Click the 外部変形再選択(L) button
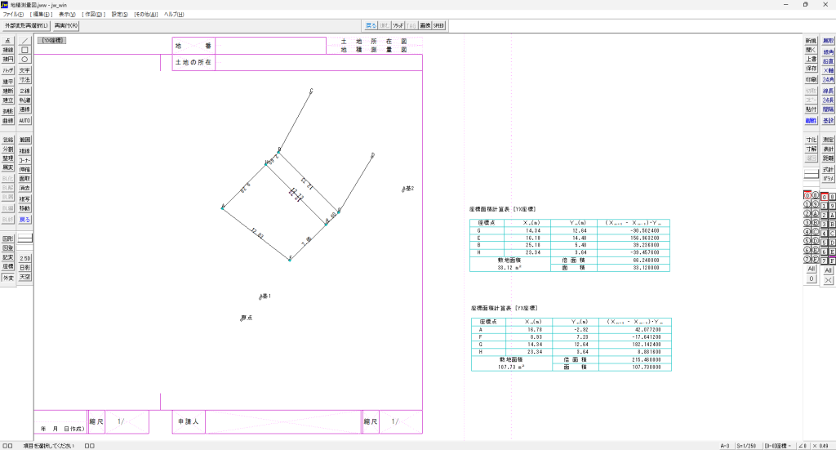Image resolution: width=836 pixels, height=450 pixels. tap(27, 25)
